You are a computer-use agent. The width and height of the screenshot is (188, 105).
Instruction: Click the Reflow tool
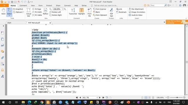(46, 12)
